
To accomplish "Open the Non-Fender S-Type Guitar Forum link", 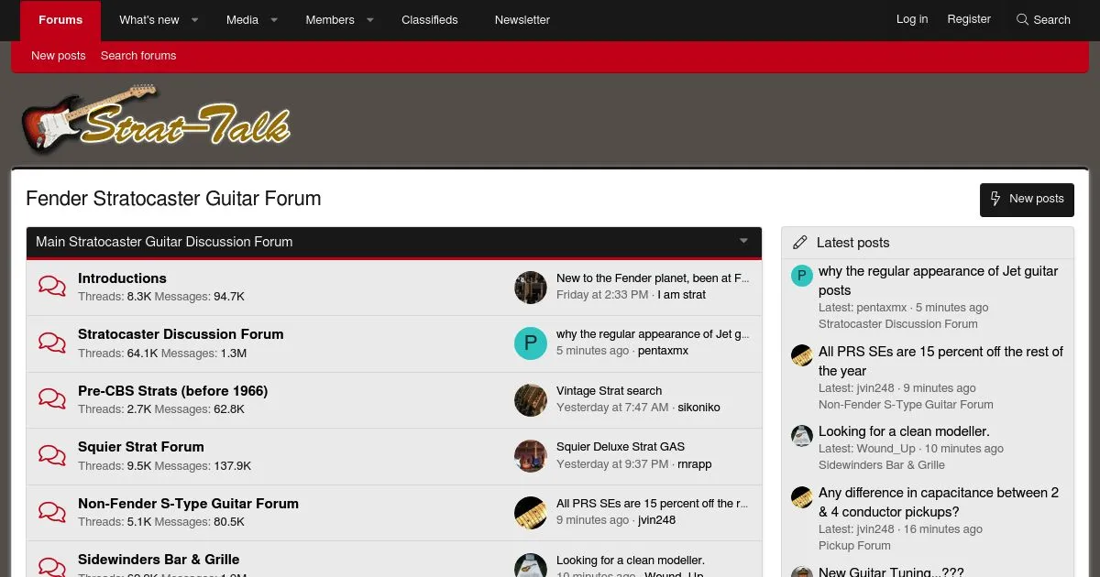I will click(x=188, y=504).
